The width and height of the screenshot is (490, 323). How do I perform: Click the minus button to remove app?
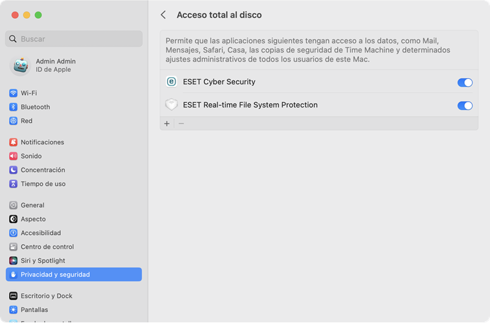pos(181,124)
